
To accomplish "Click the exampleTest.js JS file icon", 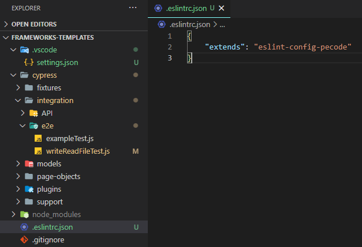I will coord(38,138).
